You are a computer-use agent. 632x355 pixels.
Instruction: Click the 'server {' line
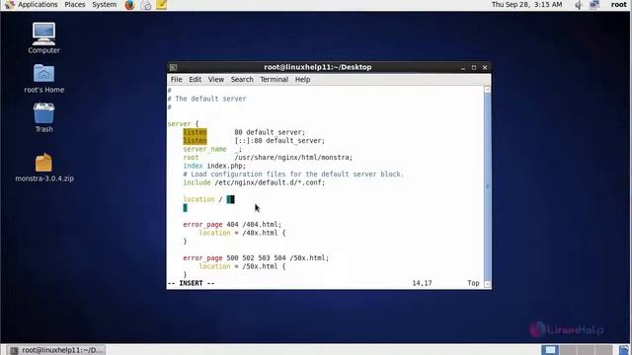coord(183,124)
